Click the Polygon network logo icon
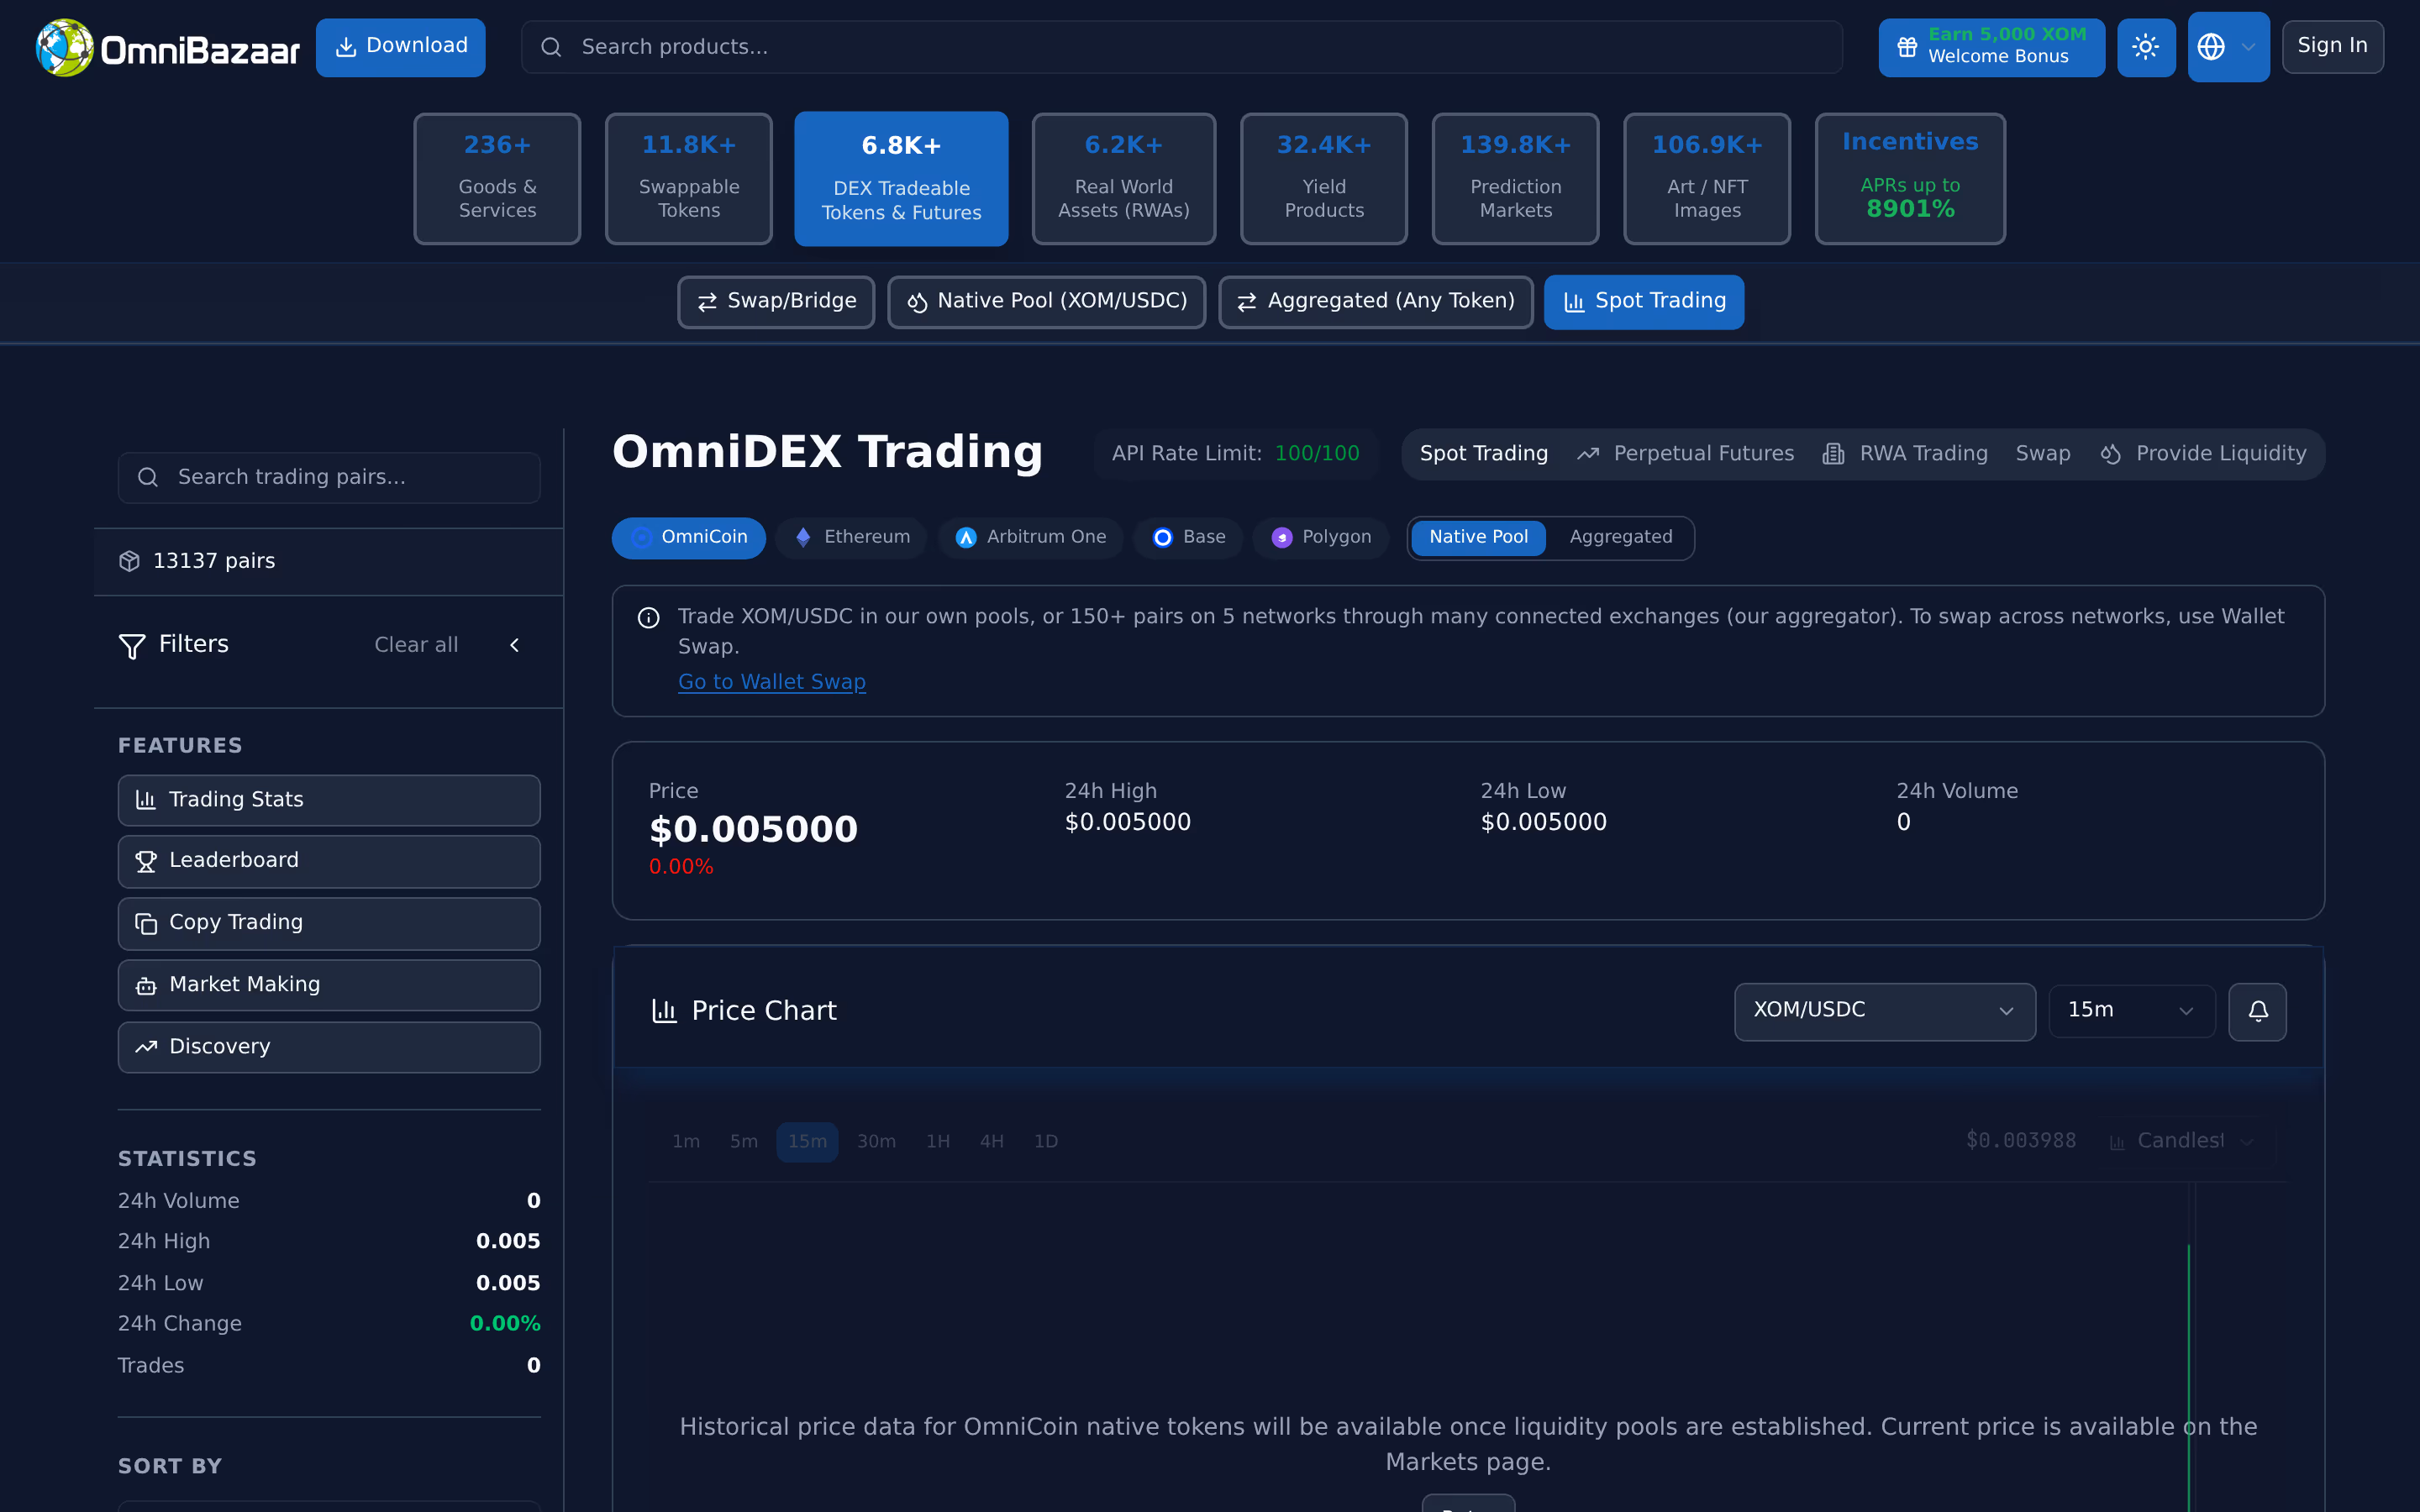 pyautogui.click(x=1282, y=538)
